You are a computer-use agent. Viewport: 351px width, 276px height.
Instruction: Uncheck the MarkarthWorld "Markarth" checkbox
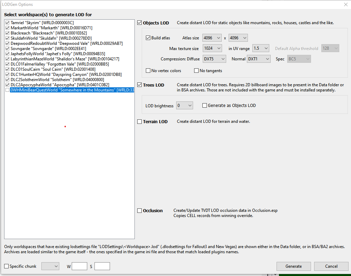7,28
